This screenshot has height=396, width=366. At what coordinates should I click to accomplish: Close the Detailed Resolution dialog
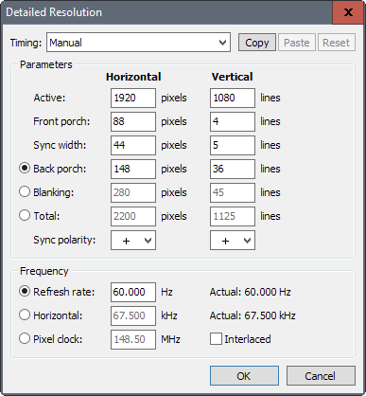[348, 12]
